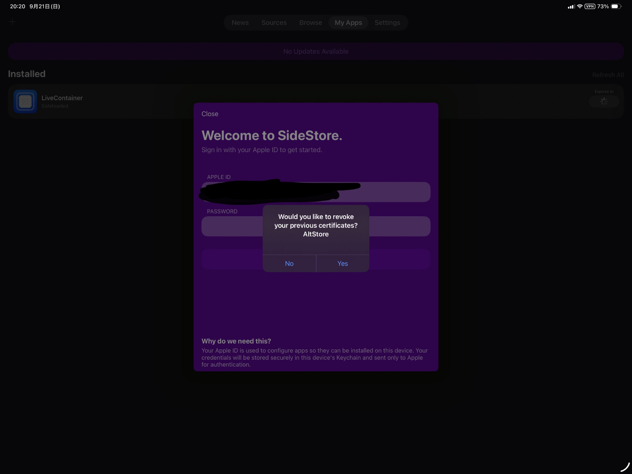Close the Welcome to SideStore sheet
Screen dimensions: 632x474
pyautogui.click(x=210, y=114)
